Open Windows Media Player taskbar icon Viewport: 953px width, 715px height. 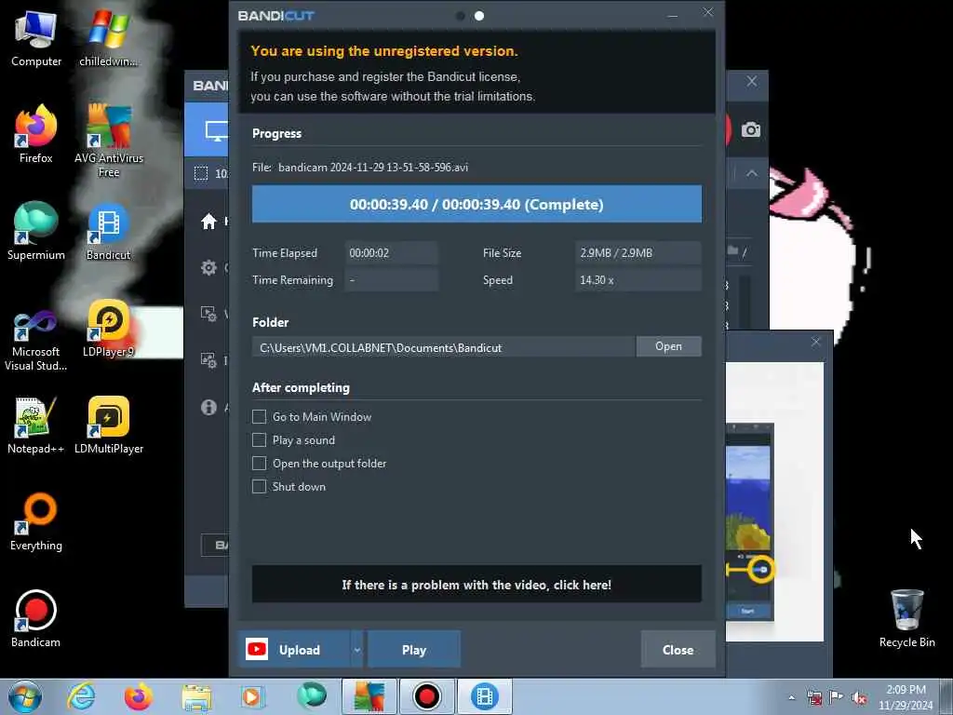[252, 696]
